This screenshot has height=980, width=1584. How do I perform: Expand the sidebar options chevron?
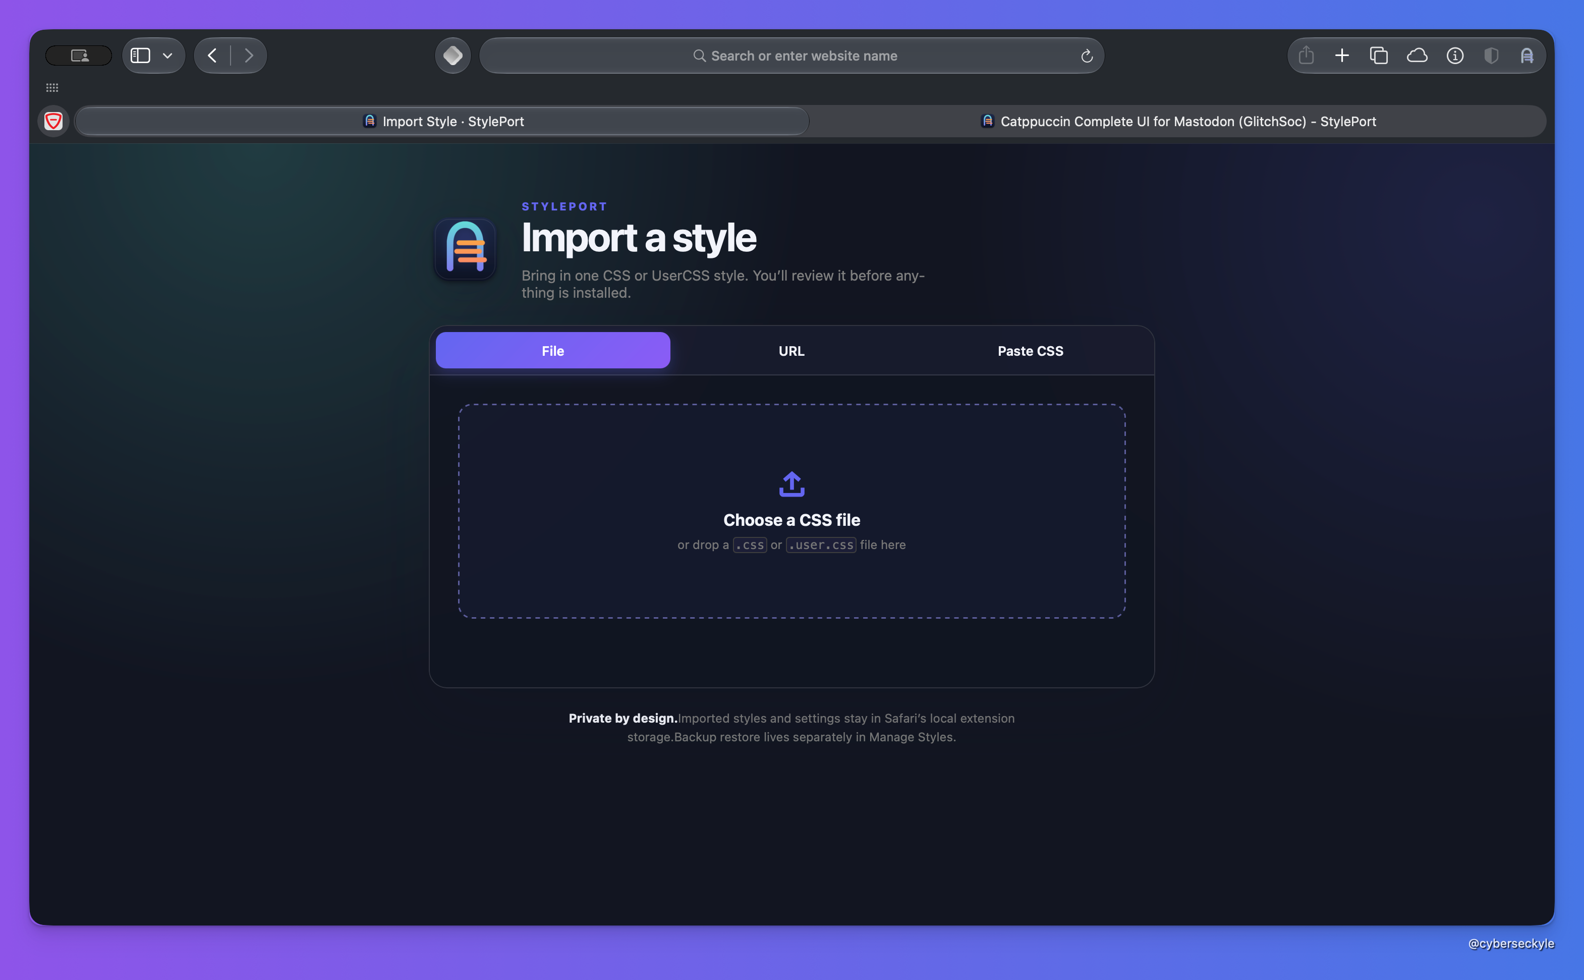click(168, 56)
